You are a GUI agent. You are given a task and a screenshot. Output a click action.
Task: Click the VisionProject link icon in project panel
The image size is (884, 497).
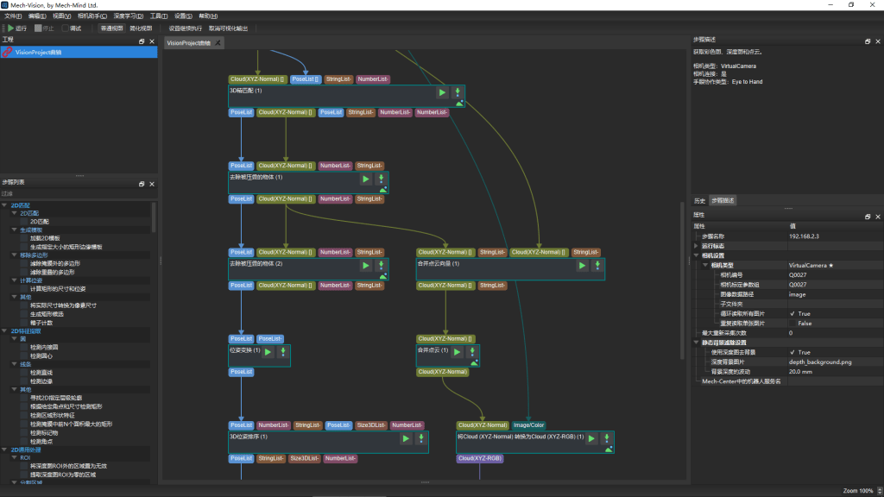[7, 53]
